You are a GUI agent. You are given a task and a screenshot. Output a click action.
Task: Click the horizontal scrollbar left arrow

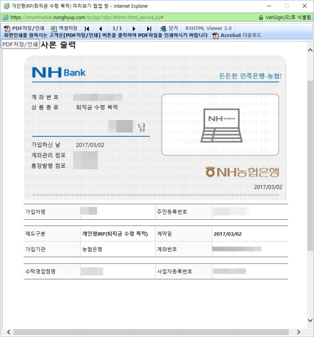click(9, 332)
